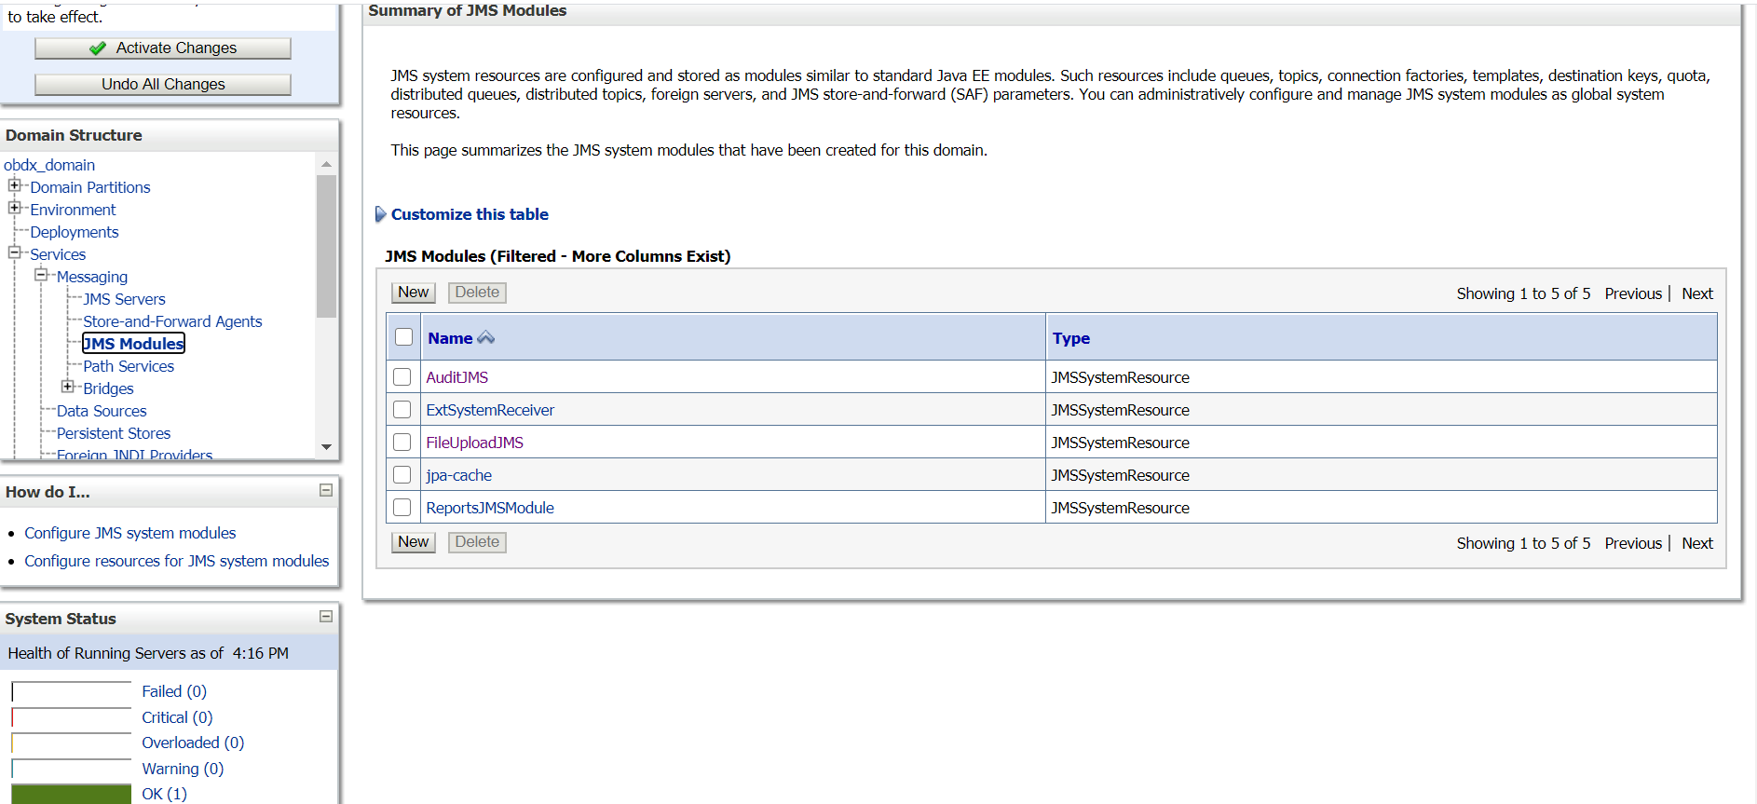The width and height of the screenshot is (1757, 804).
Task: Collapse the How do I panel
Action: [x=326, y=490]
